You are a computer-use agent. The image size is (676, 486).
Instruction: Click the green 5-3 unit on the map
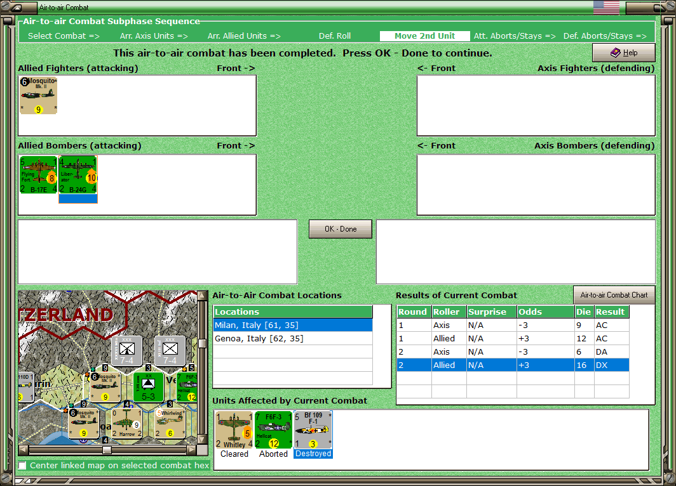click(148, 387)
